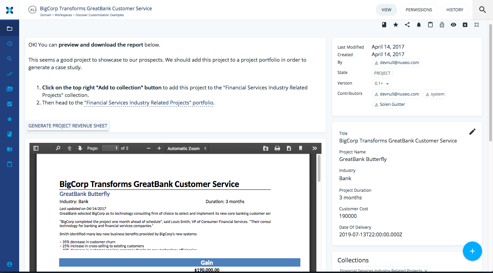Click the export box-with-arrow document action icon
Screen dimensions: 493x273
(465, 25)
